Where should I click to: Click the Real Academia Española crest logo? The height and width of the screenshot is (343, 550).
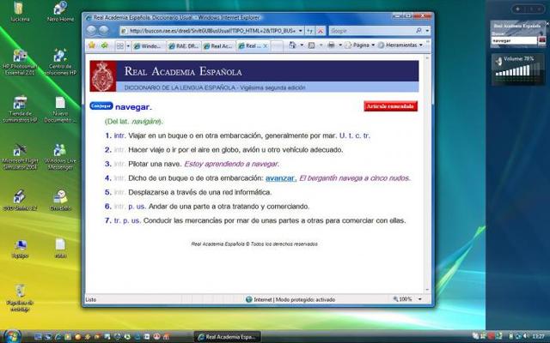point(103,76)
